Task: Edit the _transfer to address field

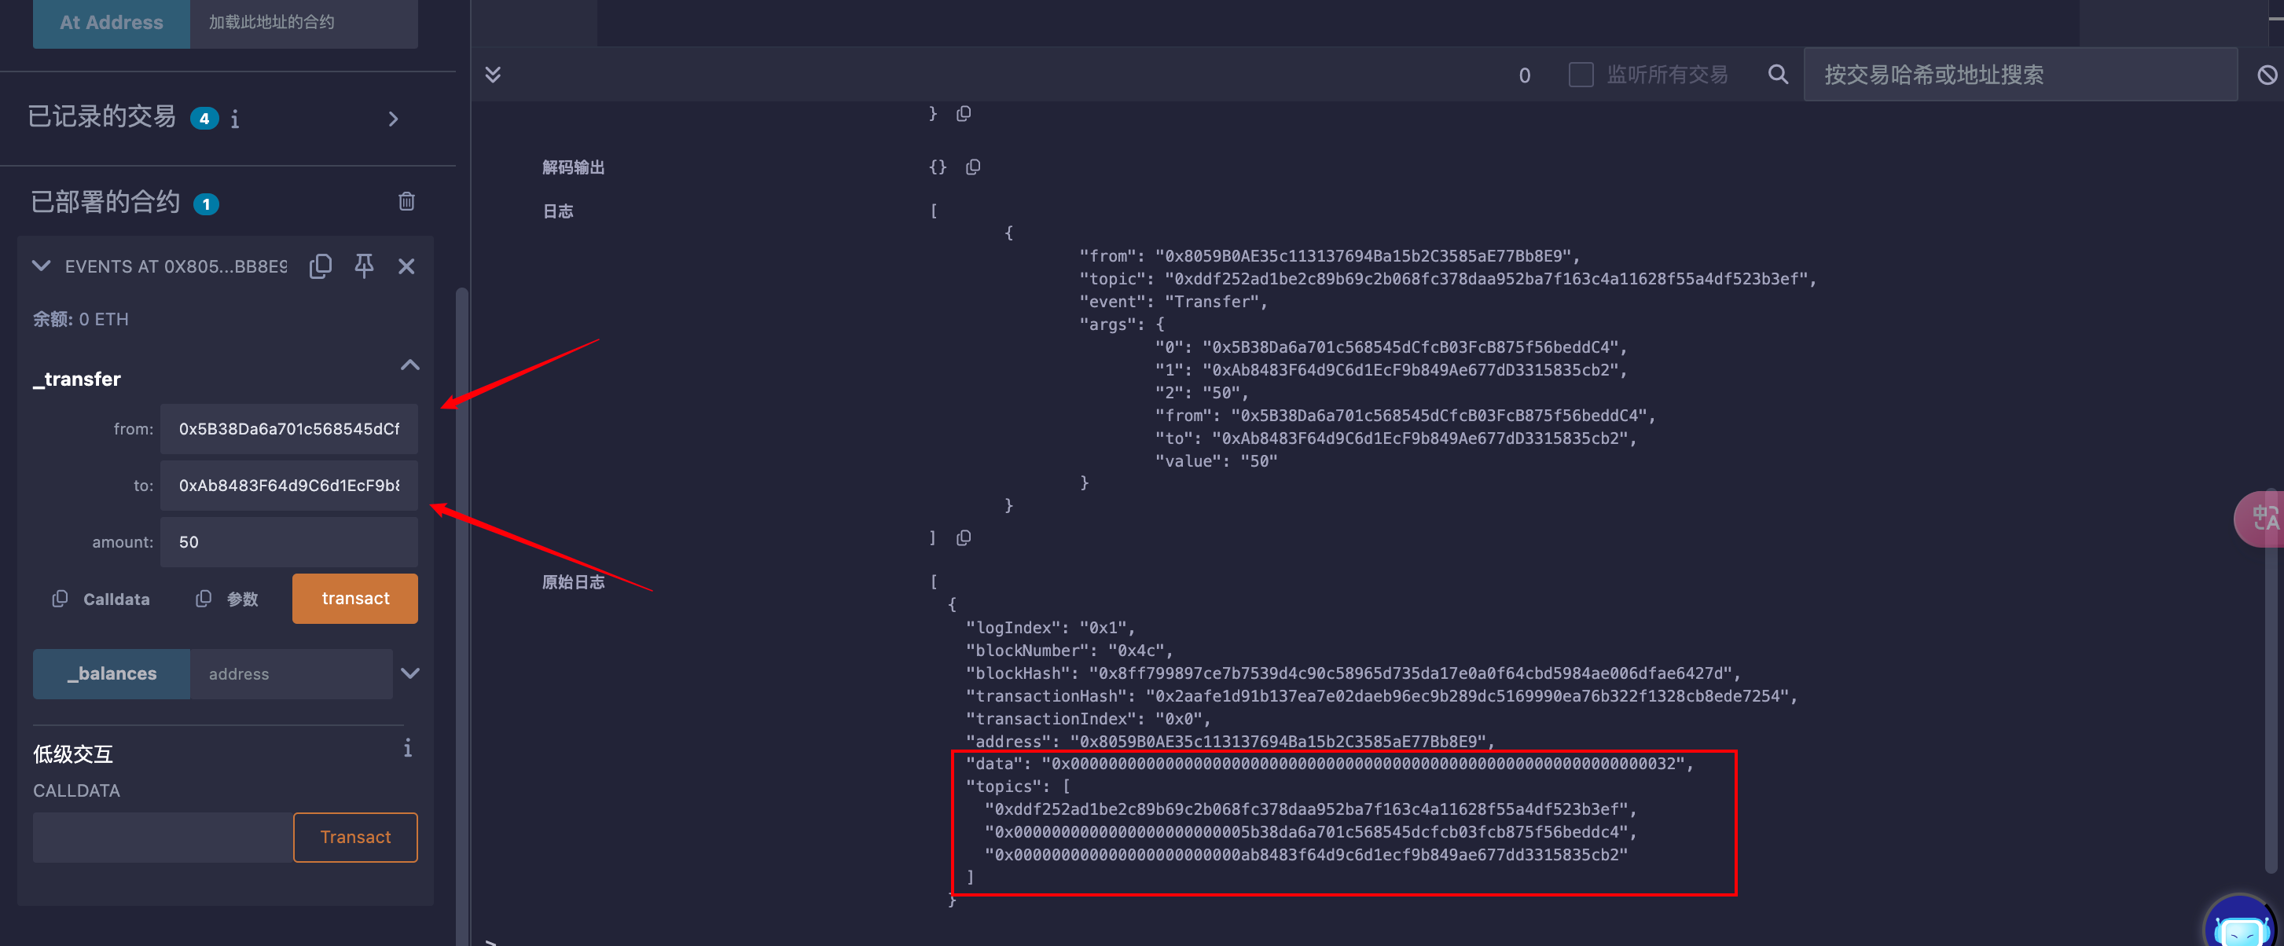Action: click(288, 485)
